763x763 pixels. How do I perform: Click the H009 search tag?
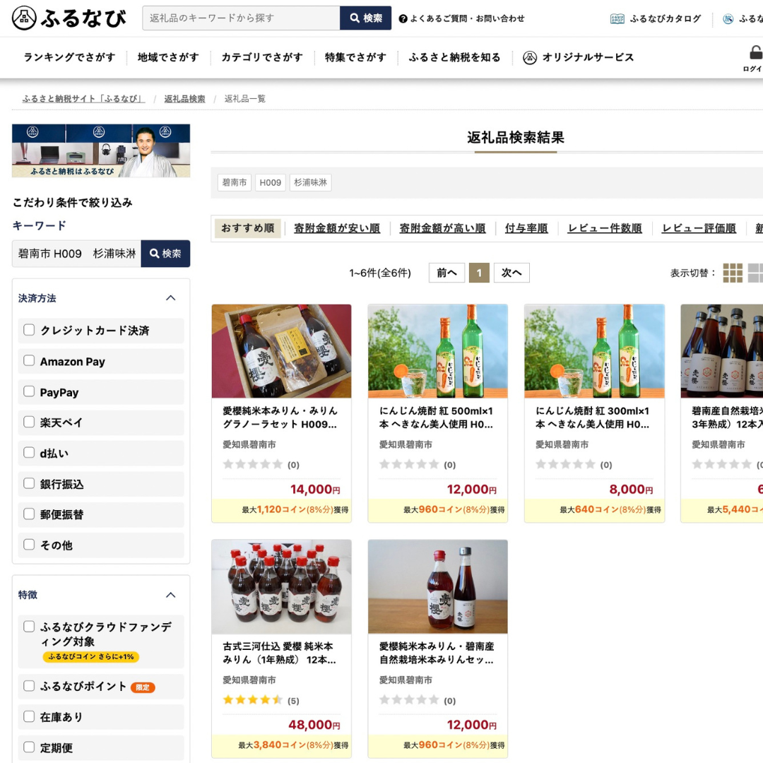pyautogui.click(x=270, y=182)
